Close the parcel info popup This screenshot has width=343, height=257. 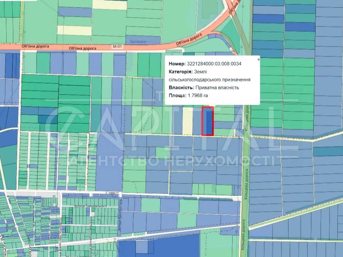coord(259,60)
